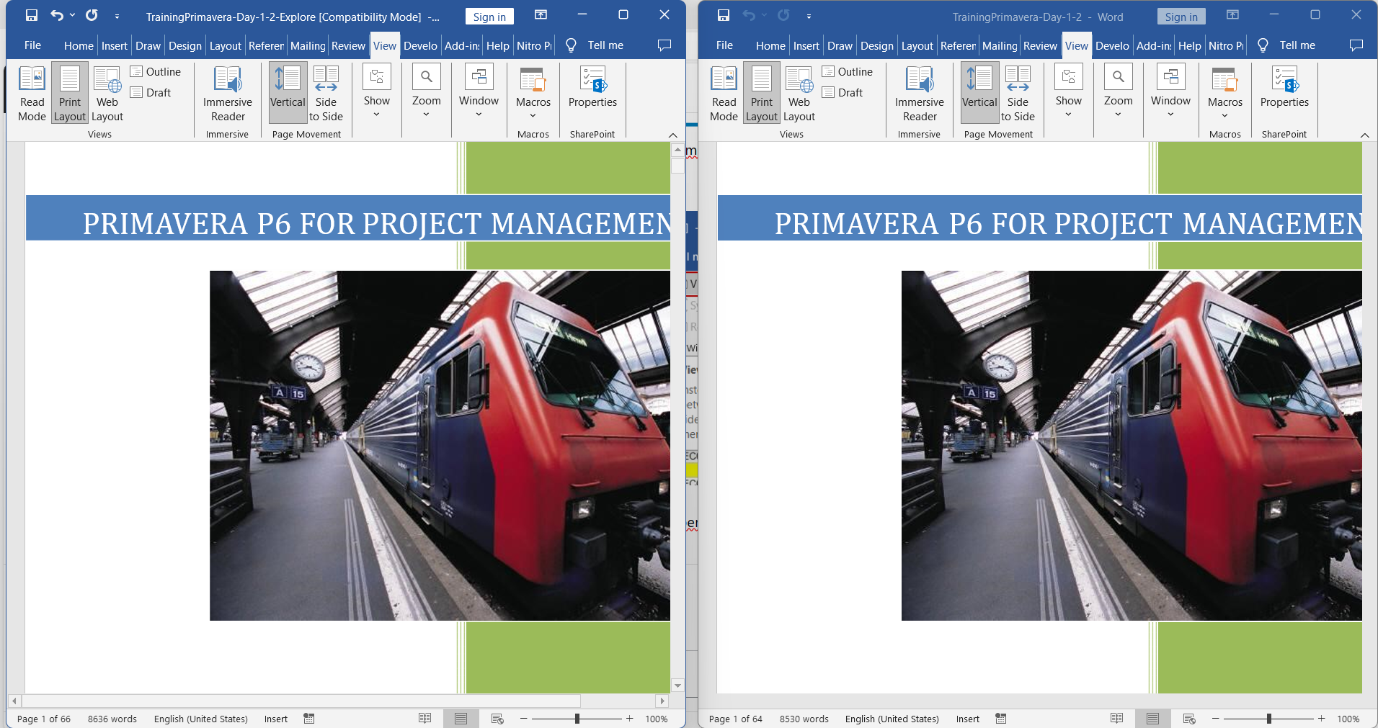Switch to Review tab in right window
Screen dimensions: 1378x728
1040,45
